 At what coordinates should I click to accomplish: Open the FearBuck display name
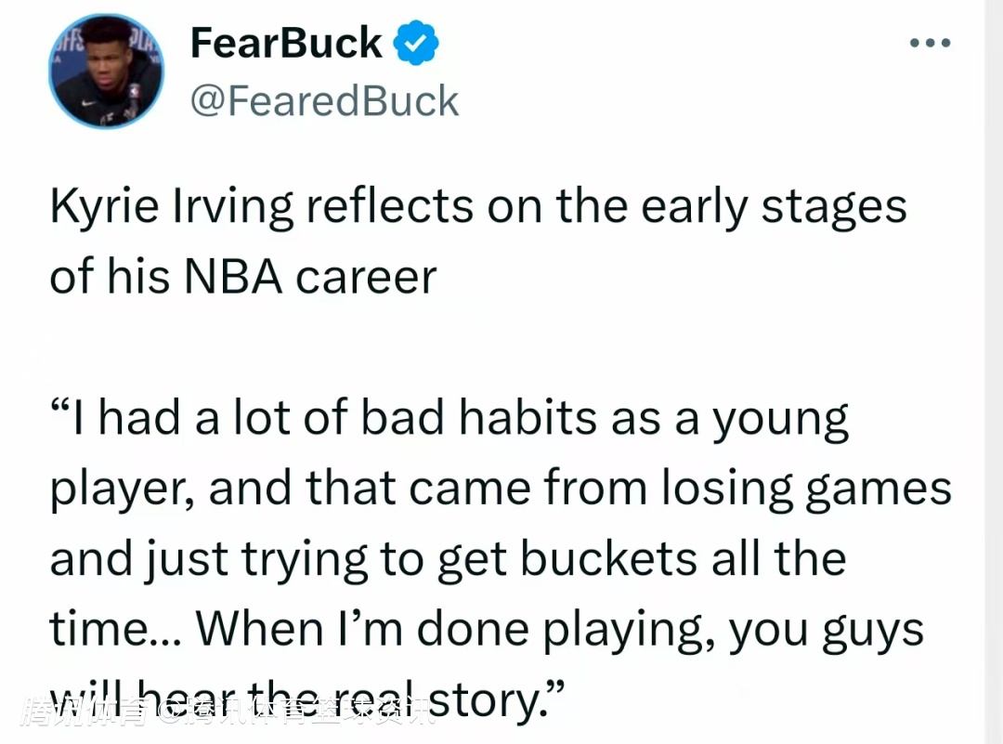pos(286,43)
